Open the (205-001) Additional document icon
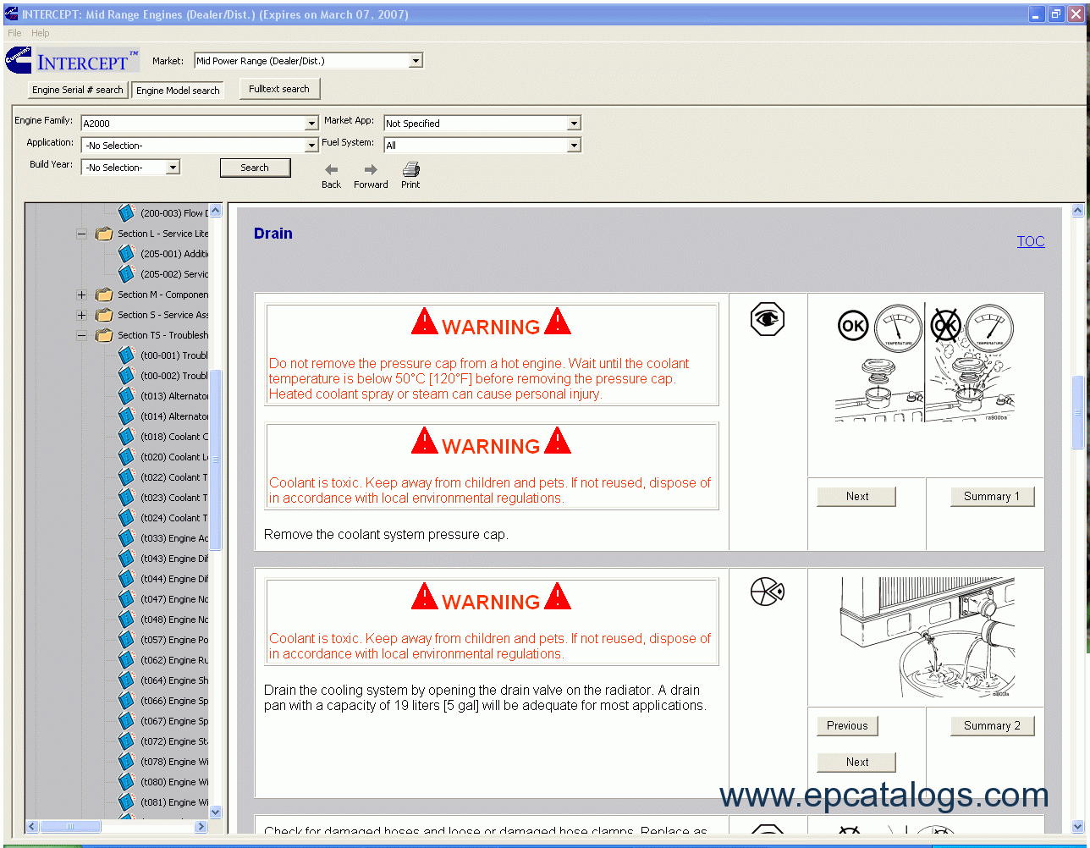This screenshot has width=1090, height=848. pyautogui.click(x=126, y=254)
